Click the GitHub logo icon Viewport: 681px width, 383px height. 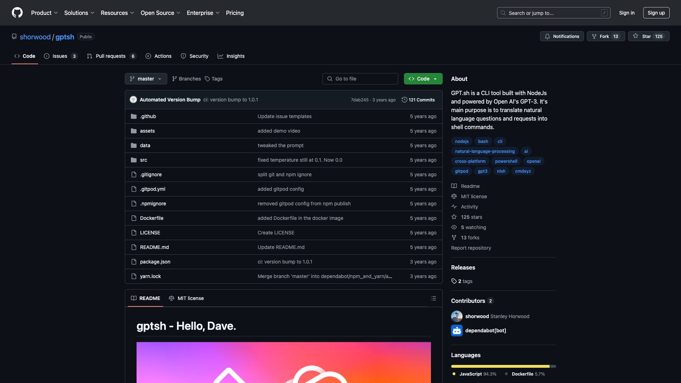pyautogui.click(x=17, y=13)
